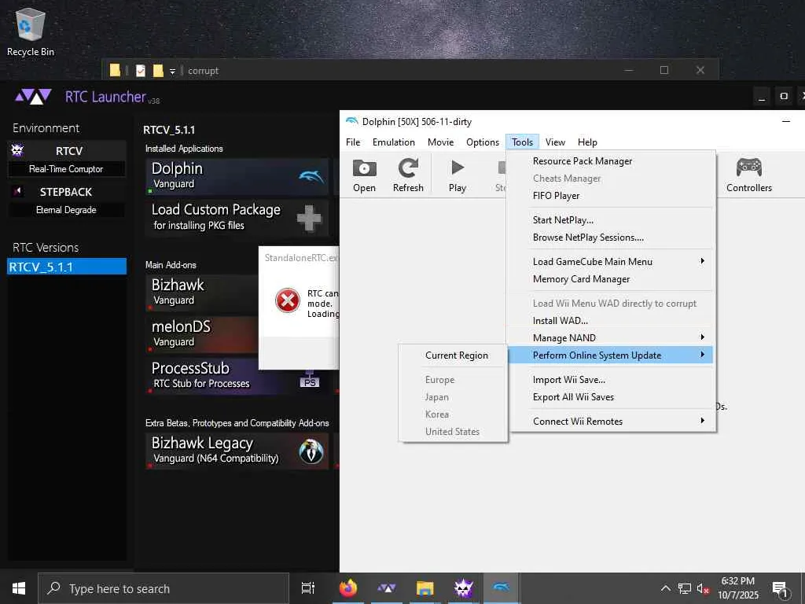805x604 pixels.
Task: Open quick access dropdown in corrupt window
Action: point(172,71)
